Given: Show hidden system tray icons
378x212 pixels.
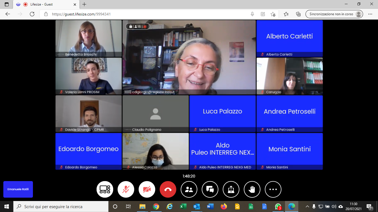Looking at the screenshot, I should 307,206.
